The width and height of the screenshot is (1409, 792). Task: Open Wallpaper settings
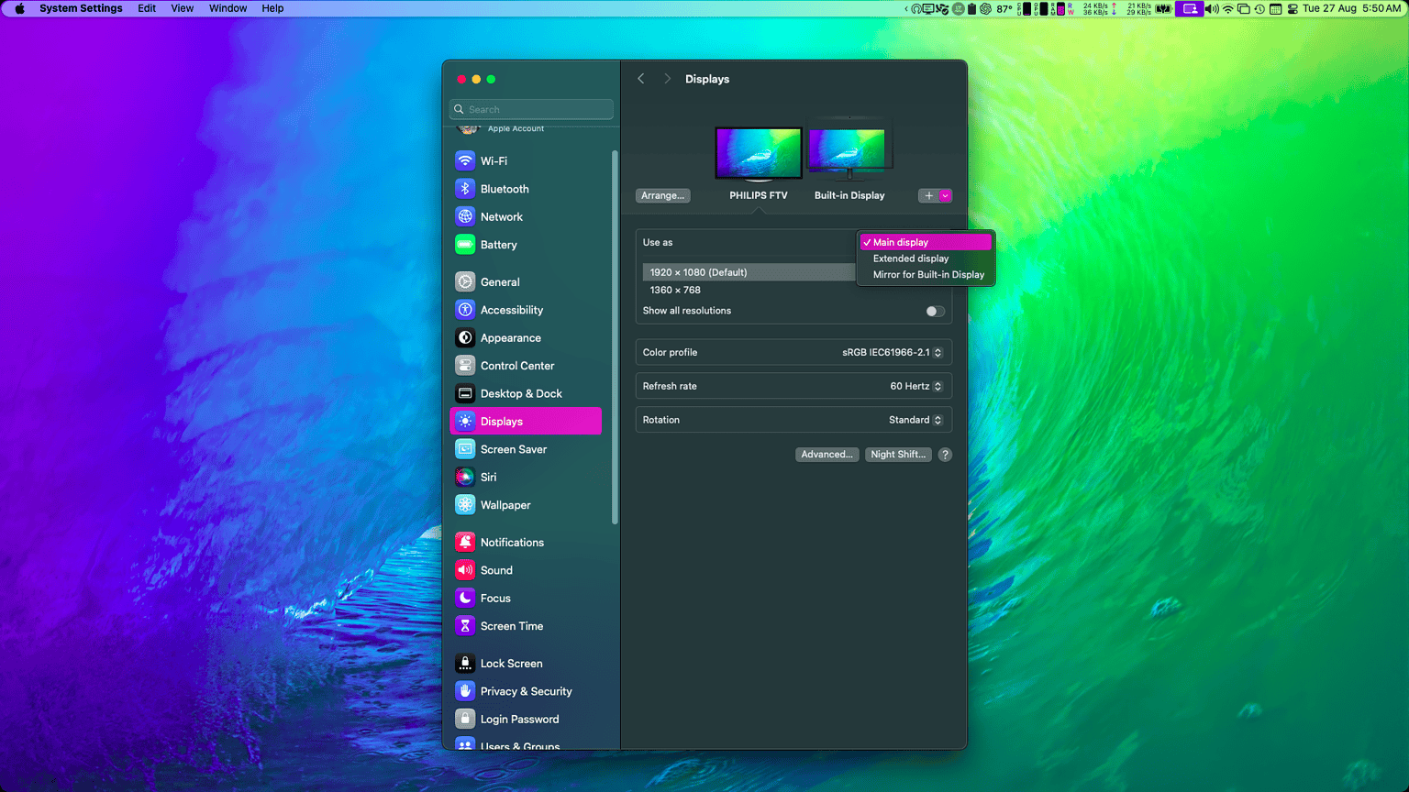(505, 505)
